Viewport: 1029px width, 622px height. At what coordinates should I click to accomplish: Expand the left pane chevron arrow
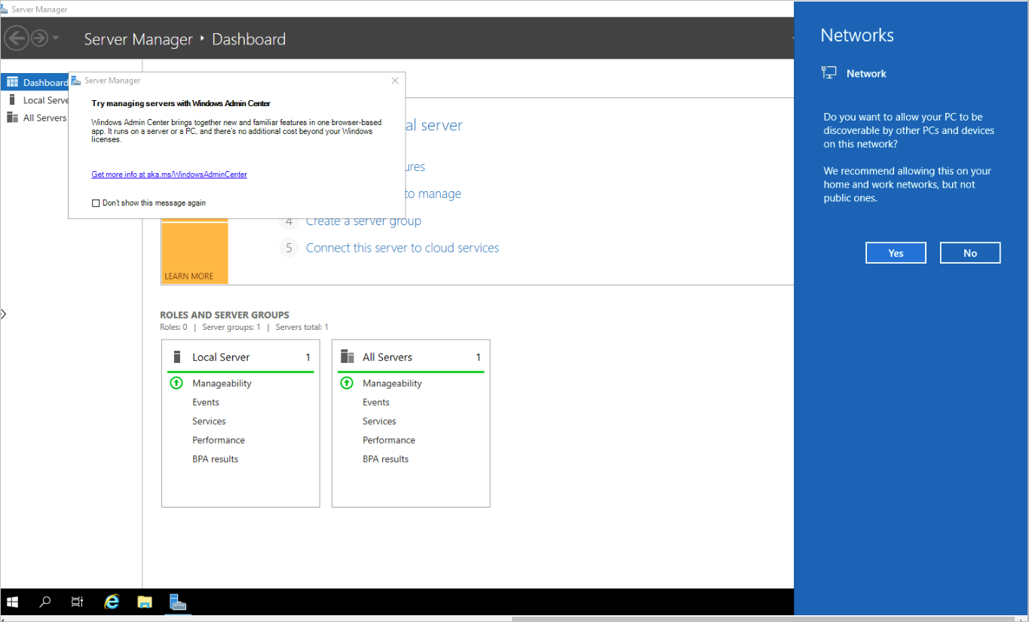pyautogui.click(x=4, y=314)
